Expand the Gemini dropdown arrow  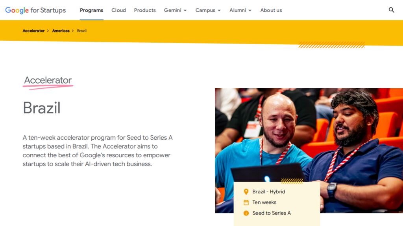[185, 11]
